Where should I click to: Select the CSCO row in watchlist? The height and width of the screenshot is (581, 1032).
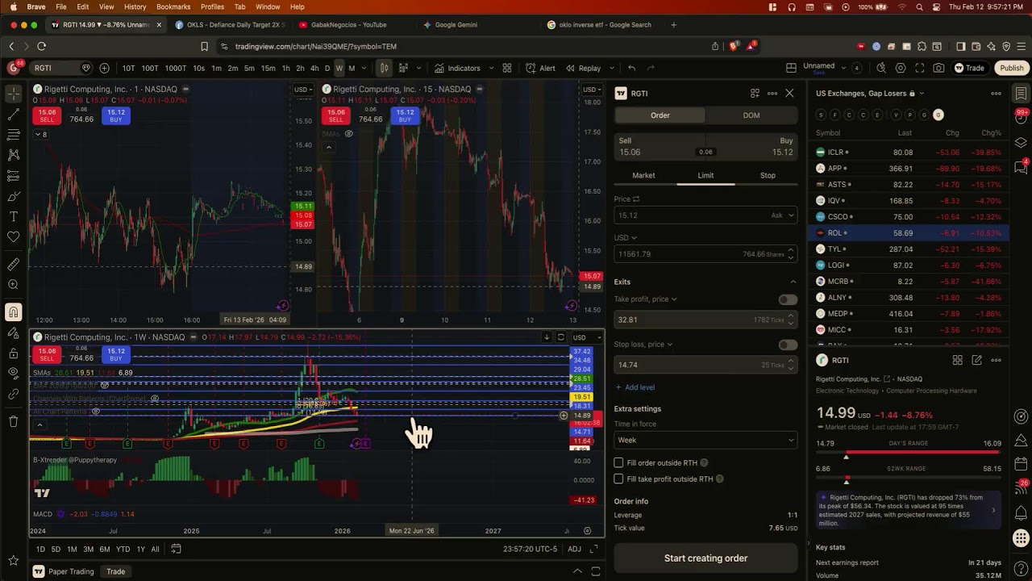coord(908,216)
